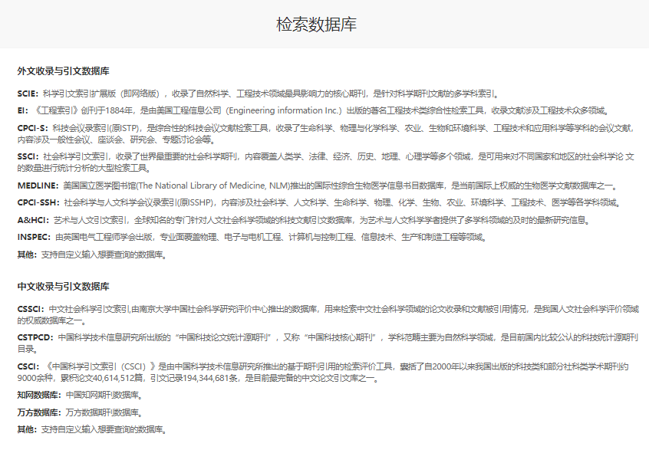649x450 pixels.
Task: Click the text 中文社会科学引文索引
Action: [x=90, y=310]
